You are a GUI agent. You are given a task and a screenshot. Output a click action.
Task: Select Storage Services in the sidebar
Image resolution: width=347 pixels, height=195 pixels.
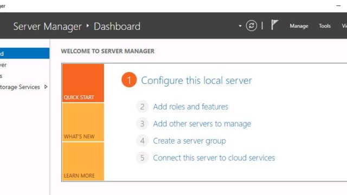click(20, 87)
